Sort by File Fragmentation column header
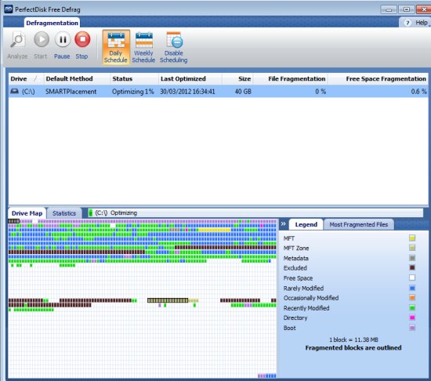Screen dimensions: 431x381 [290, 79]
